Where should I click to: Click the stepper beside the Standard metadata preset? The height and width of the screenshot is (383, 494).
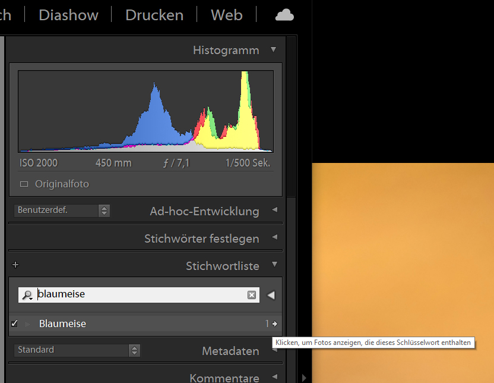[x=135, y=350]
